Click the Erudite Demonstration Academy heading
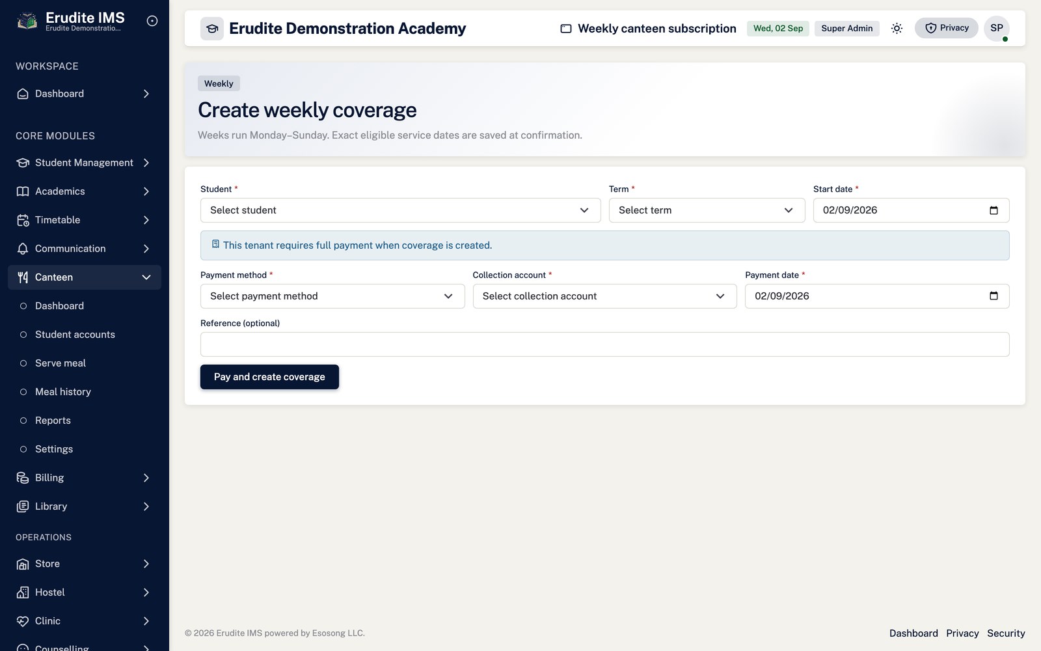 (347, 29)
